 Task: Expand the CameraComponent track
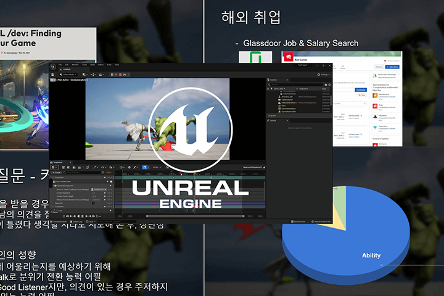coord(53,186)
